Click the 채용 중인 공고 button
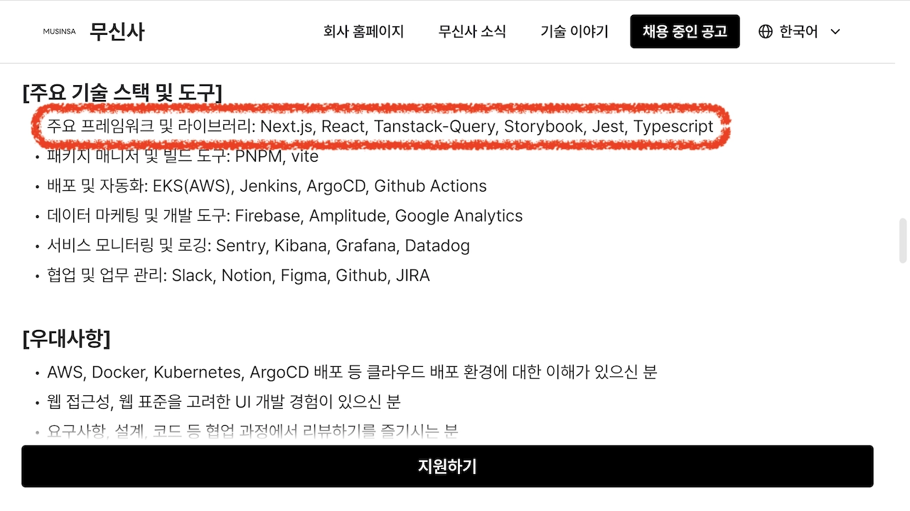The width and height of the screenshot is (910, 511). (685, 31)
